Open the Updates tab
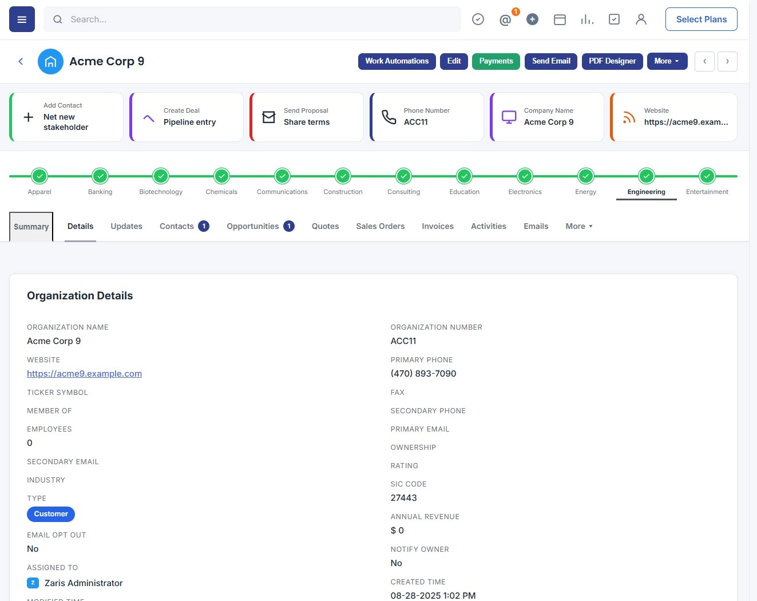 pyautogui.click(x=126, y=226)
